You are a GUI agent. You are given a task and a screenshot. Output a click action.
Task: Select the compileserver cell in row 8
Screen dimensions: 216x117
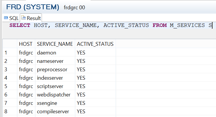pos(55,111)
